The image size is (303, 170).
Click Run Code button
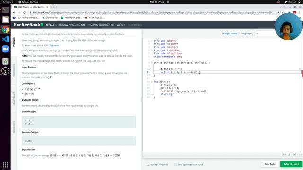click(270, 164)
